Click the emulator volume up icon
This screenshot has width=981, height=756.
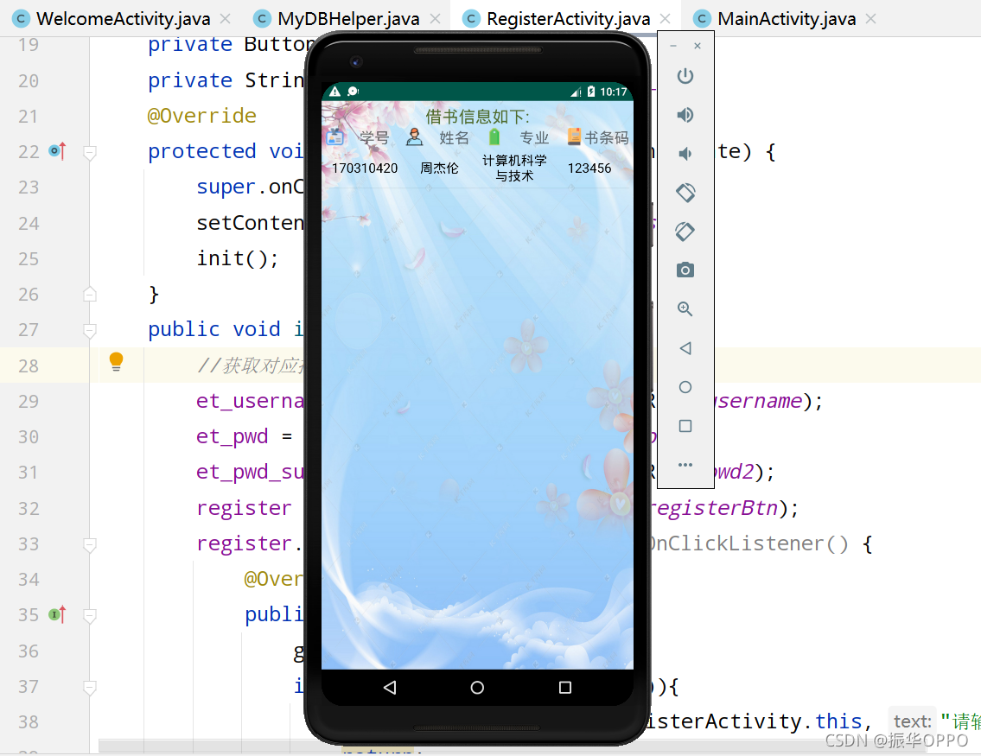[x=685, y=115]
